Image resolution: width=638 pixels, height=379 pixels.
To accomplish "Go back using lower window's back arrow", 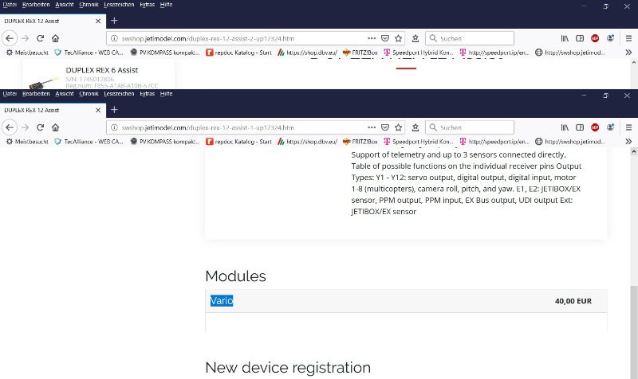I will [10, 127].
